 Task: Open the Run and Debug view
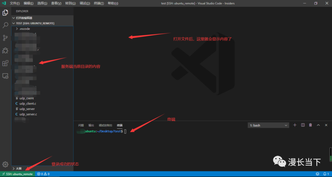[x=5, y=51]
